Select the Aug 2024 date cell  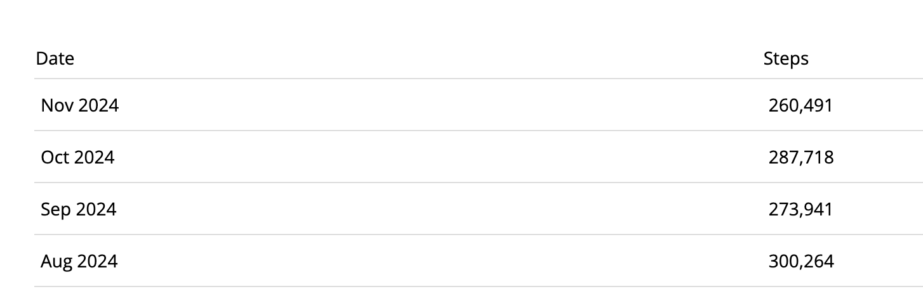tap(79, 261)
